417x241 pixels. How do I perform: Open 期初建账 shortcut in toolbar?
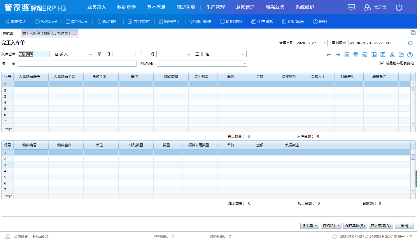pyautogui.click(x=293, y=22)
